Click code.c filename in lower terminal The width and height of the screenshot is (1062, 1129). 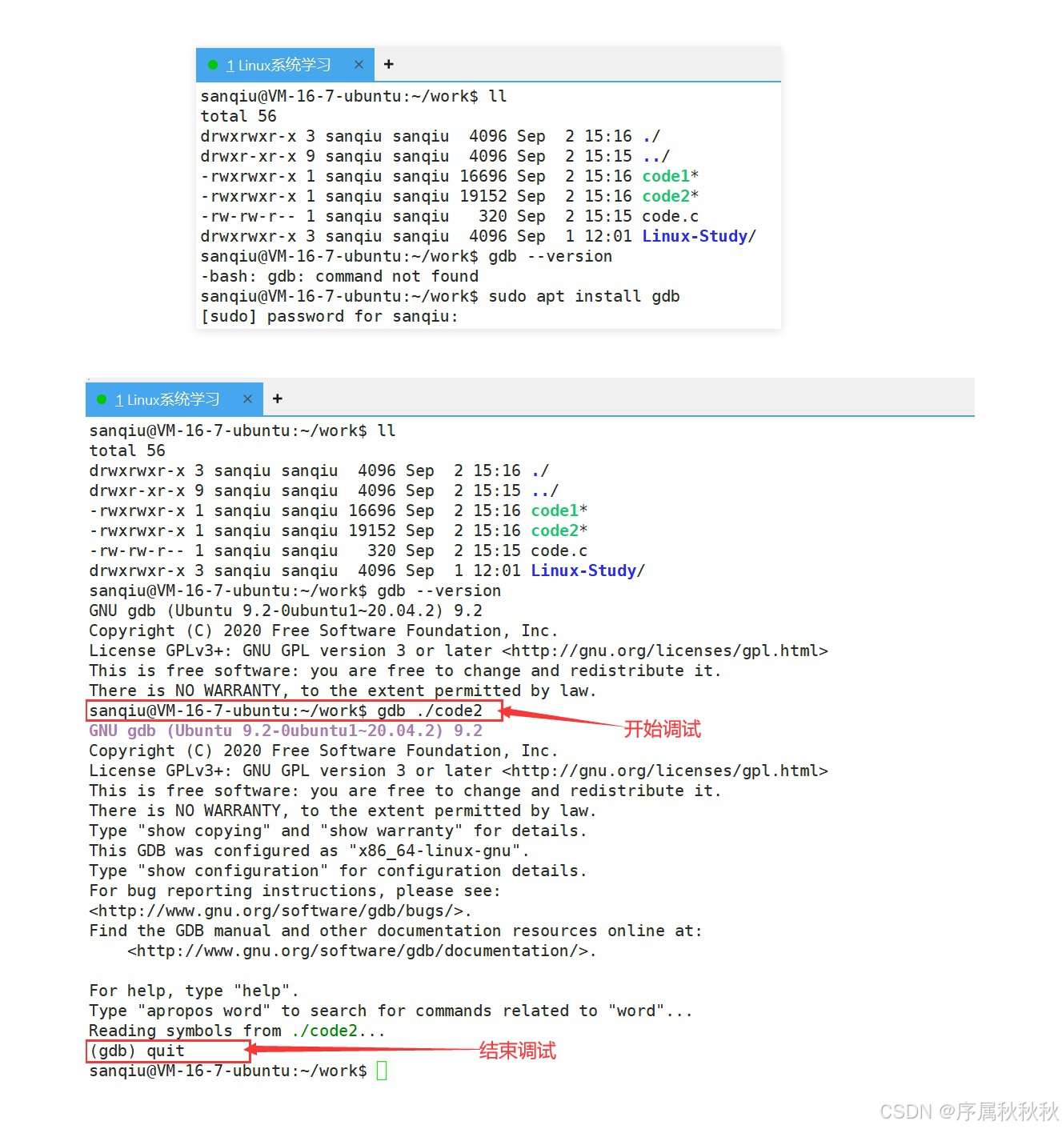[559, 550]
